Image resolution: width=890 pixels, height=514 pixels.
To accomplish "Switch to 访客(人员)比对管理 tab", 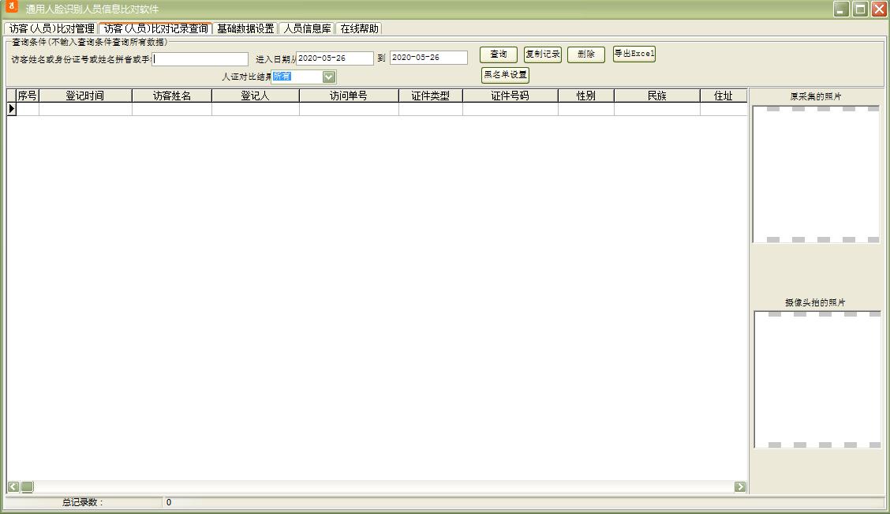I will click(51, 28).
